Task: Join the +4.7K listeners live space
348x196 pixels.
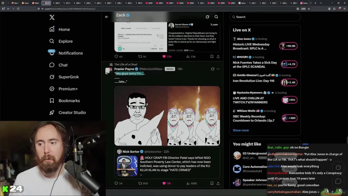Action: coord(289,64)
